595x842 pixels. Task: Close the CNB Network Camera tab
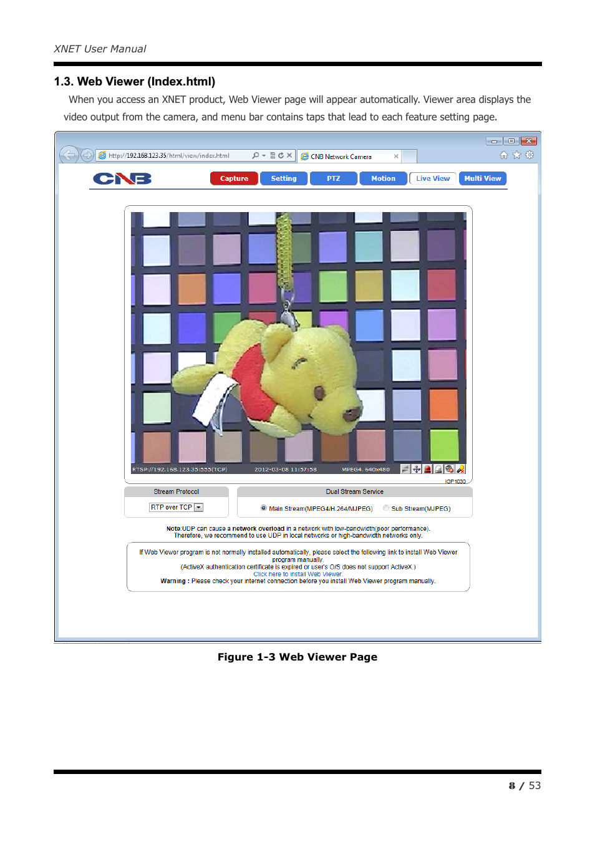click(x=396, y=157)
